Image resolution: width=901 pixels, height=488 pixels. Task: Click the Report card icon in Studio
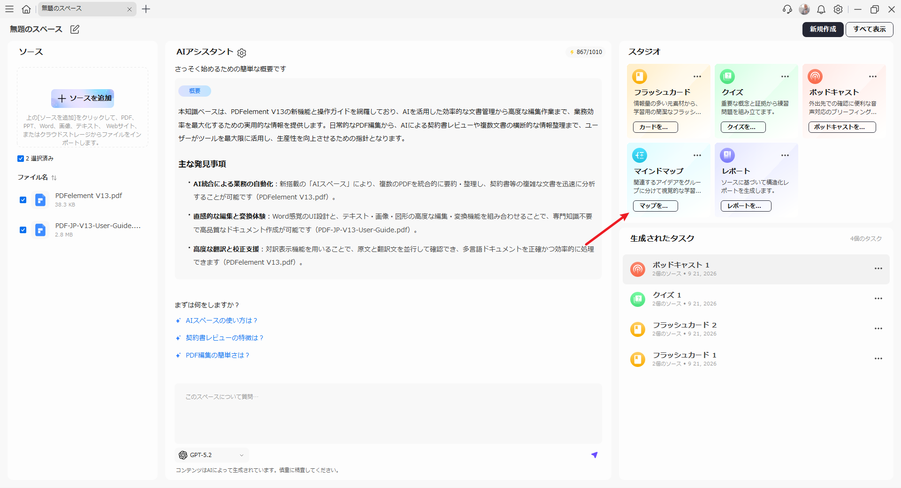point(727,155)
